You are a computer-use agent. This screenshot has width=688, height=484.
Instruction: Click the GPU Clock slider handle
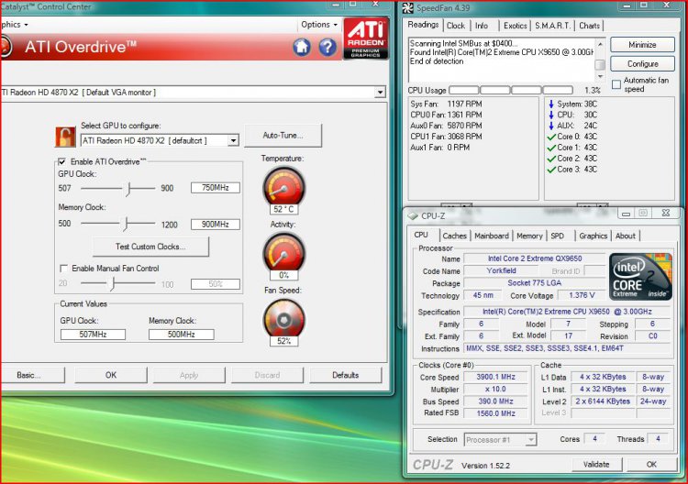tap(128, 189)
